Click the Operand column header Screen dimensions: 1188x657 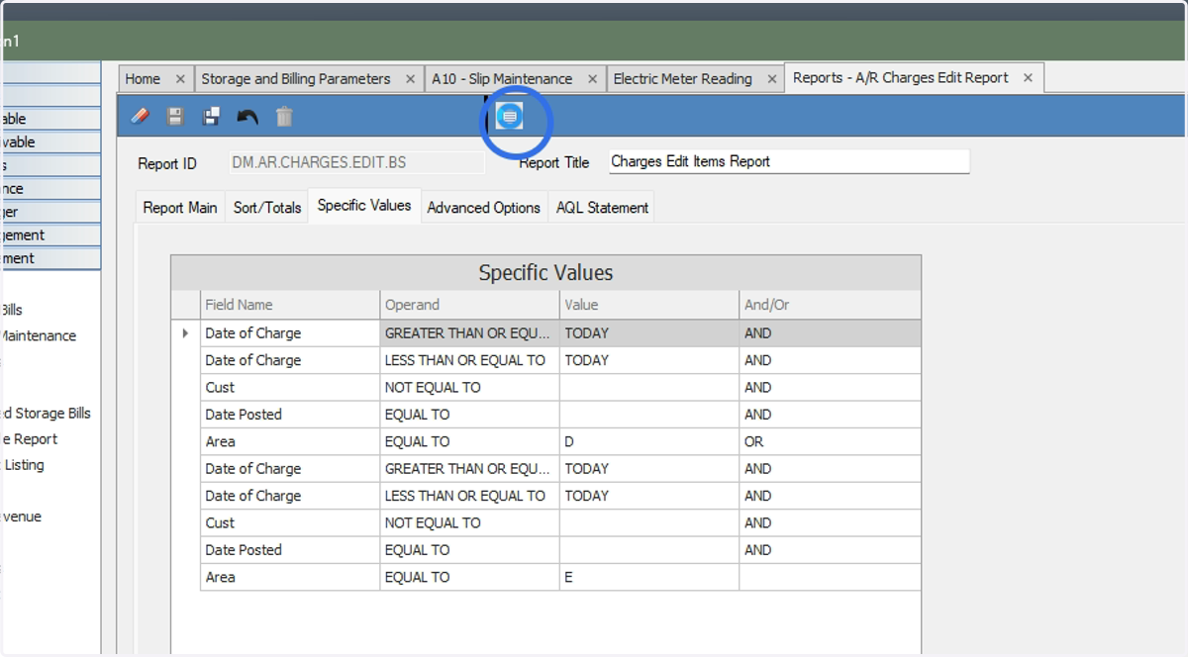(469, 305)
